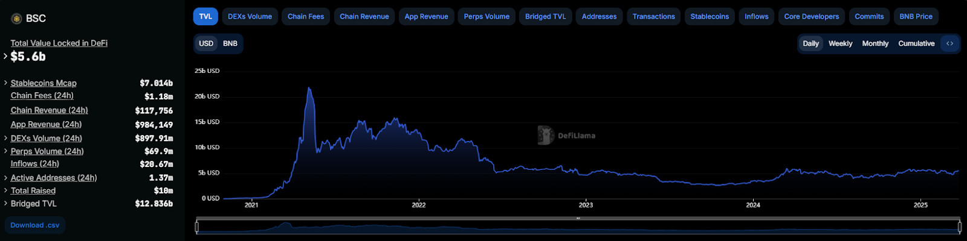
Task: Click the $28.67m inflows value
Action: click(x=156, y=164)
